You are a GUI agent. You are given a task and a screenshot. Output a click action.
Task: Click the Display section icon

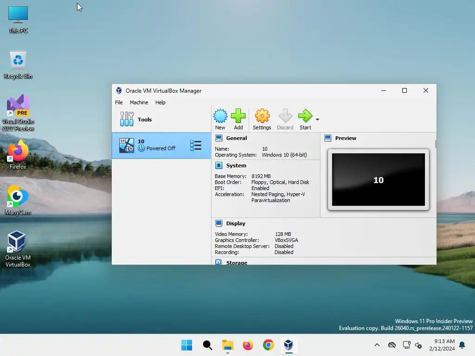(219, 223)
